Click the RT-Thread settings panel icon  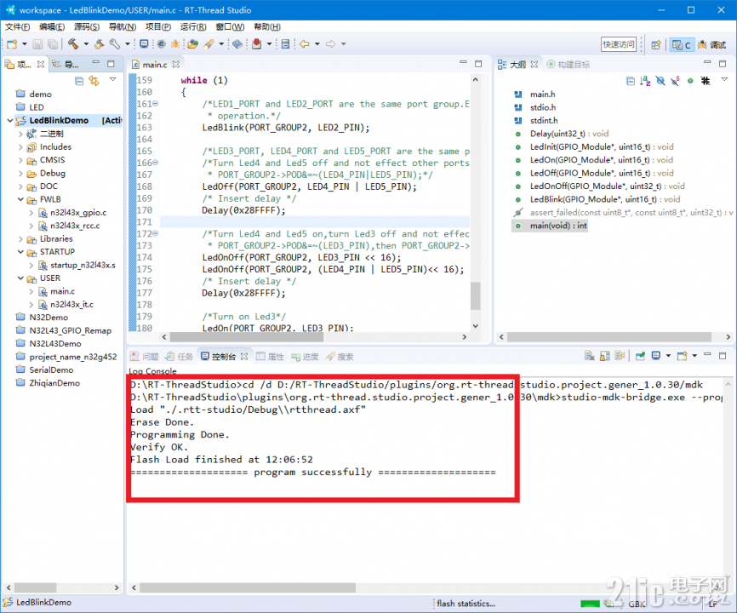coord(285,44)
